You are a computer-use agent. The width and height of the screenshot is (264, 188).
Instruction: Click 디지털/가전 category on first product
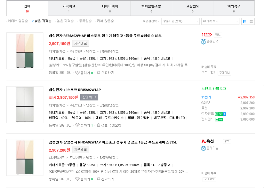click(x=57, y=52)
